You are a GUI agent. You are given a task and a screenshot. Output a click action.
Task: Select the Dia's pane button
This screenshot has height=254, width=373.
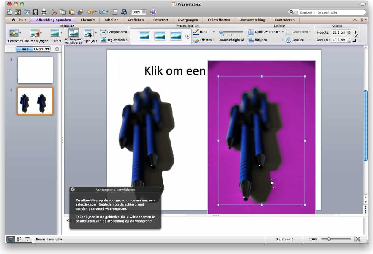tap(24, 49)
